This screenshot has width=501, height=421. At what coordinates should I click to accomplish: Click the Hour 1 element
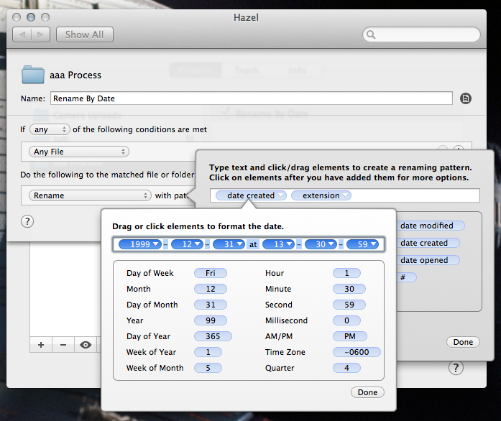tap(346, 273)
